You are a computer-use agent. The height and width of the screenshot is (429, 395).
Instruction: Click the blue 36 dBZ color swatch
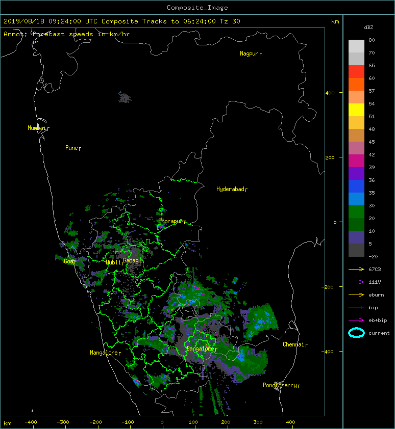356,186
